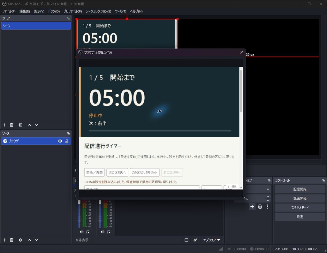Screen dimensions: 327x253
Task: Decrease the transition duration with the down arrow
Action: 268,200
